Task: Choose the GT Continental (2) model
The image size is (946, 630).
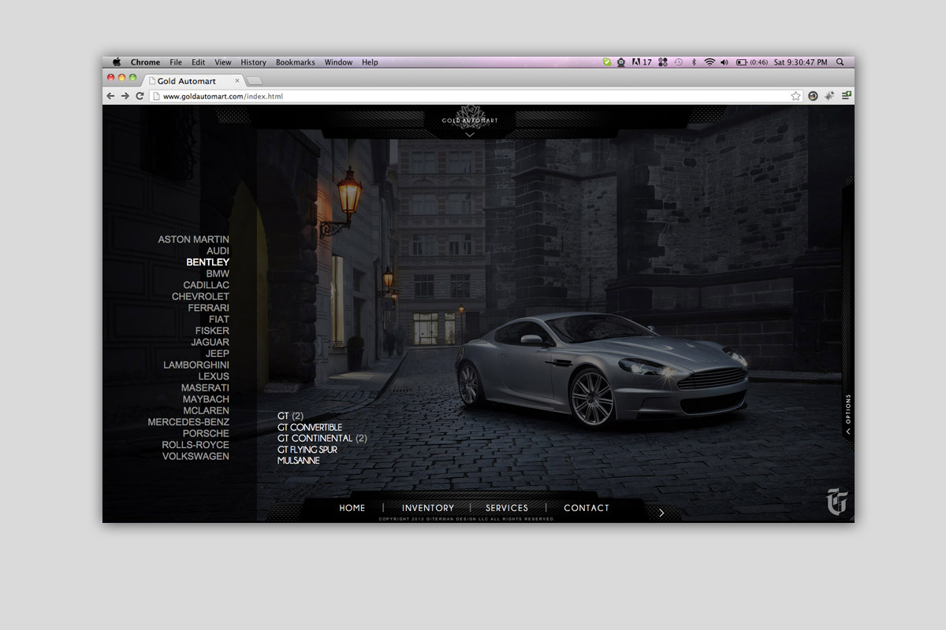Action: (x=322, y=438)
